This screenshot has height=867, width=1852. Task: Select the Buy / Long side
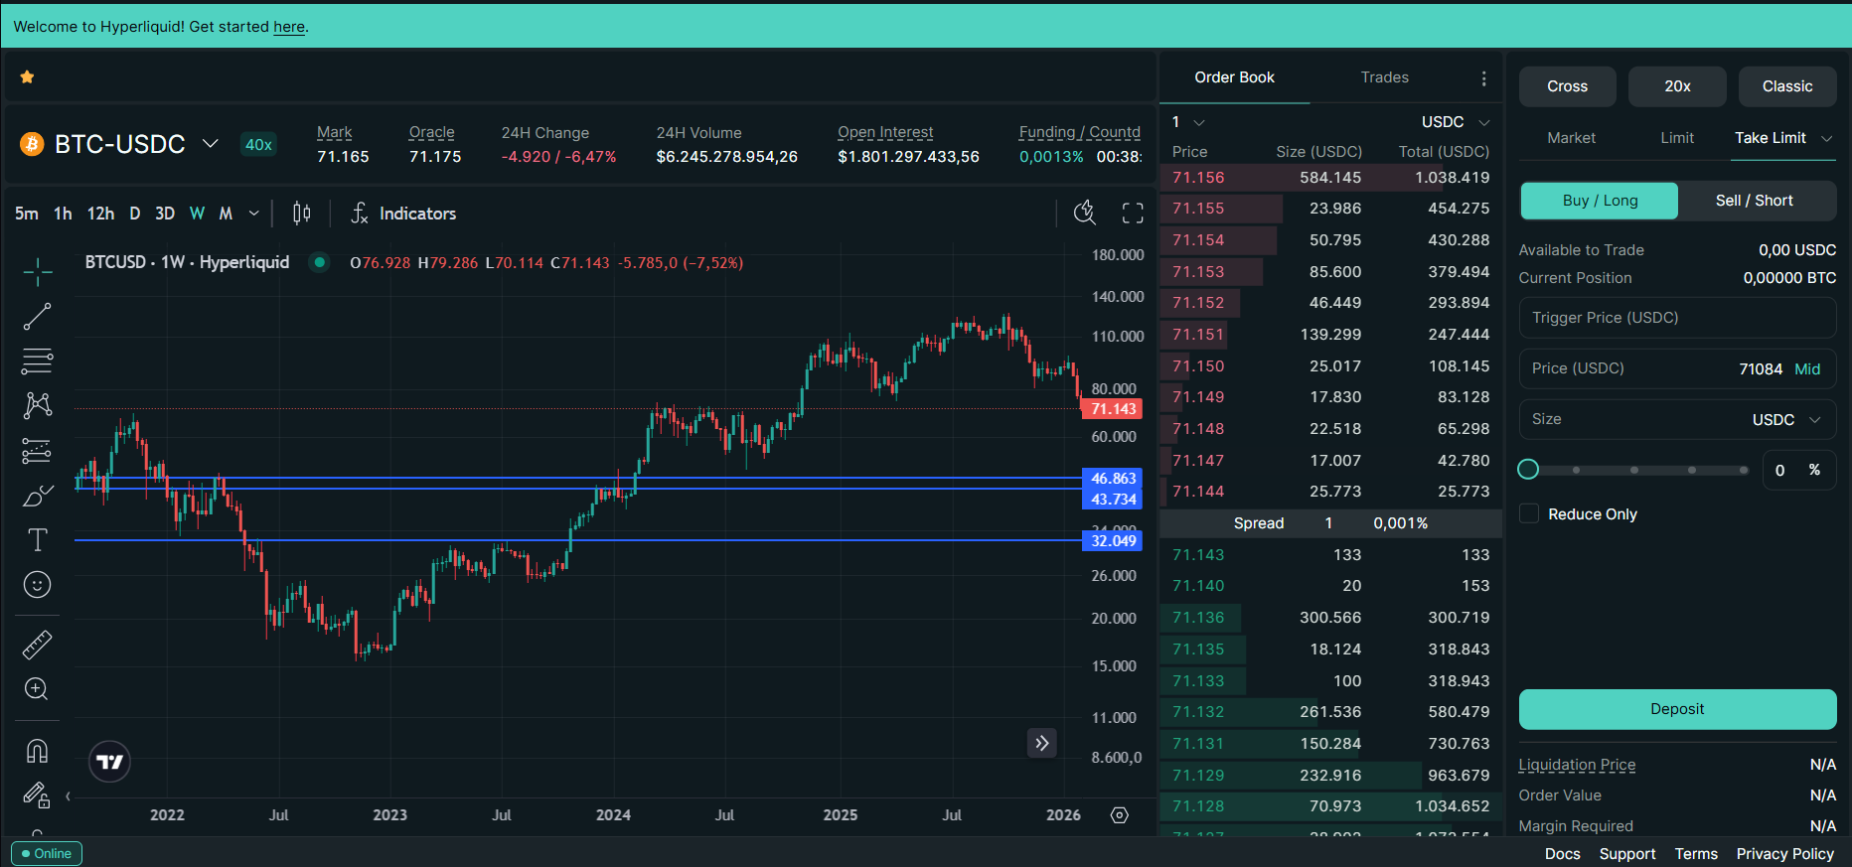pyautogui.click(x=1600, y=201)
